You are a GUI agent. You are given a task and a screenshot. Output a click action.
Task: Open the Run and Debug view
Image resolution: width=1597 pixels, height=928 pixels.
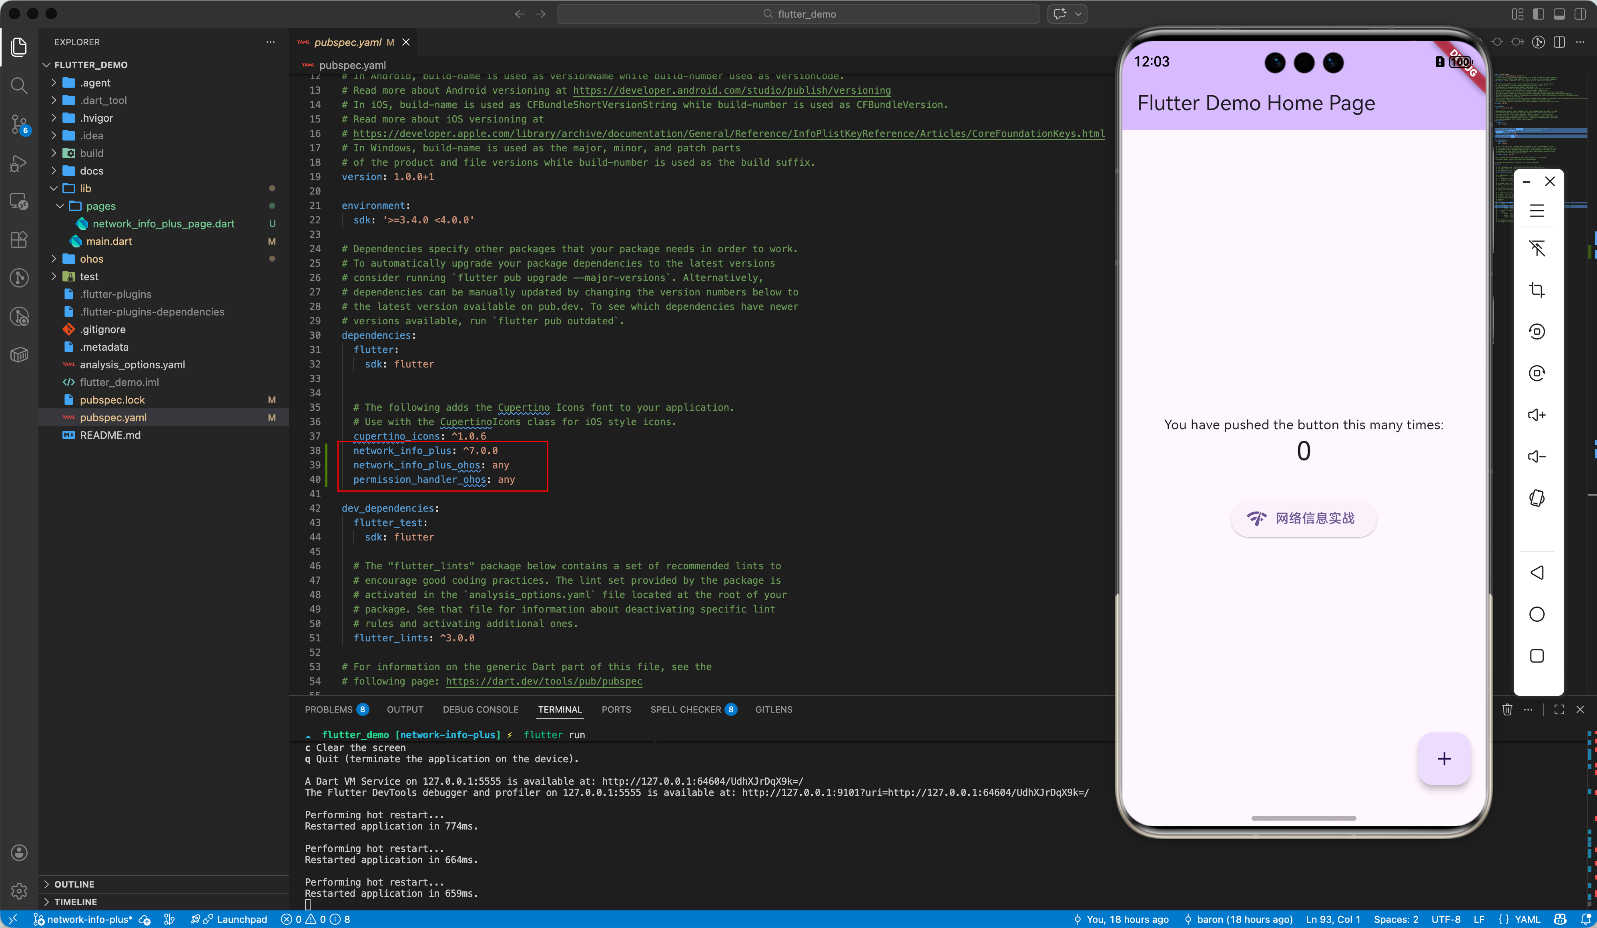click(x=19, y=163)
